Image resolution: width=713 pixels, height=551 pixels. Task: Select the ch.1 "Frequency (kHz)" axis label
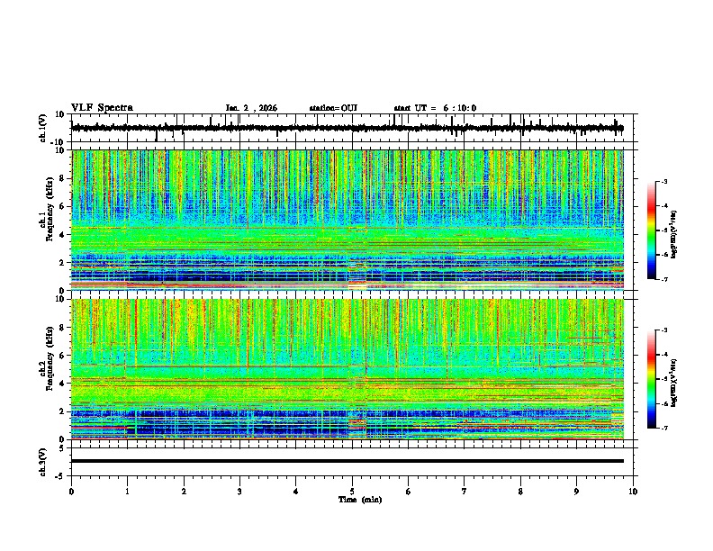click(50, 209)
